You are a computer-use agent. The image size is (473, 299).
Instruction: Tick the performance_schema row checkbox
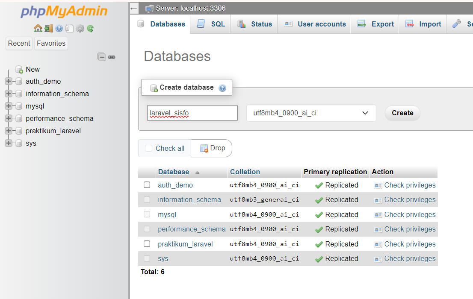[147, 229]
